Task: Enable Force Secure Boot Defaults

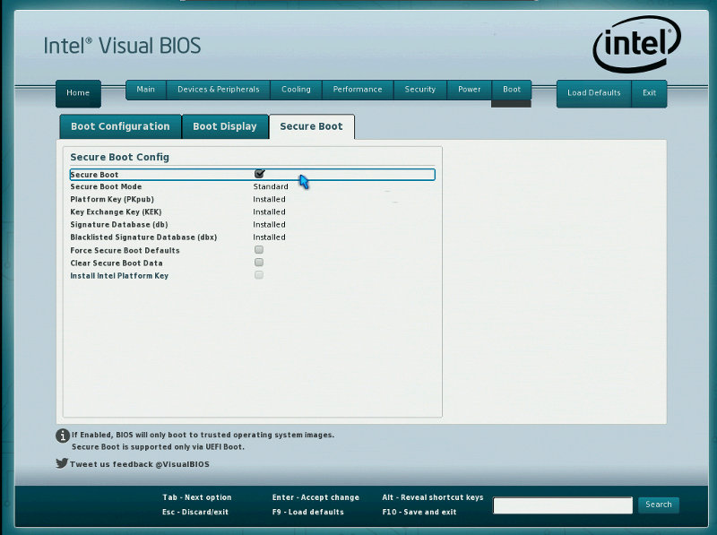Action: pyautogui.click(x=258, y=250)
